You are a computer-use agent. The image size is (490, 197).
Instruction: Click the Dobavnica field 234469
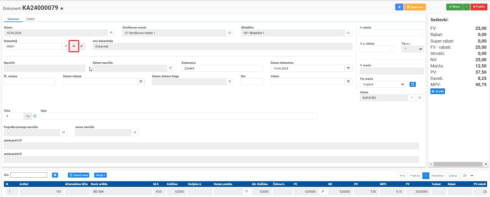pos(222,68)
